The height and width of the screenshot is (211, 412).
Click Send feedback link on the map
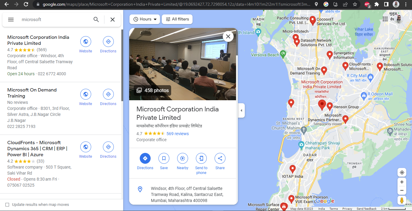[366, 209]
